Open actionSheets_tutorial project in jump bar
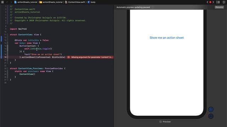The height and width of the screenshot is (127, 227). tap(26, 2)
